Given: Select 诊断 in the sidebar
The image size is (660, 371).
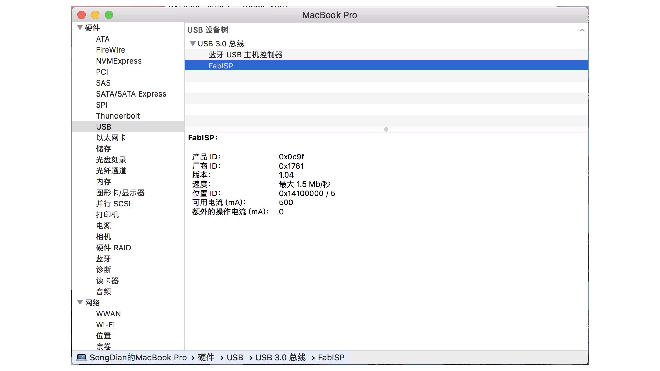Looking at the screenshot, I should (103, 270).
